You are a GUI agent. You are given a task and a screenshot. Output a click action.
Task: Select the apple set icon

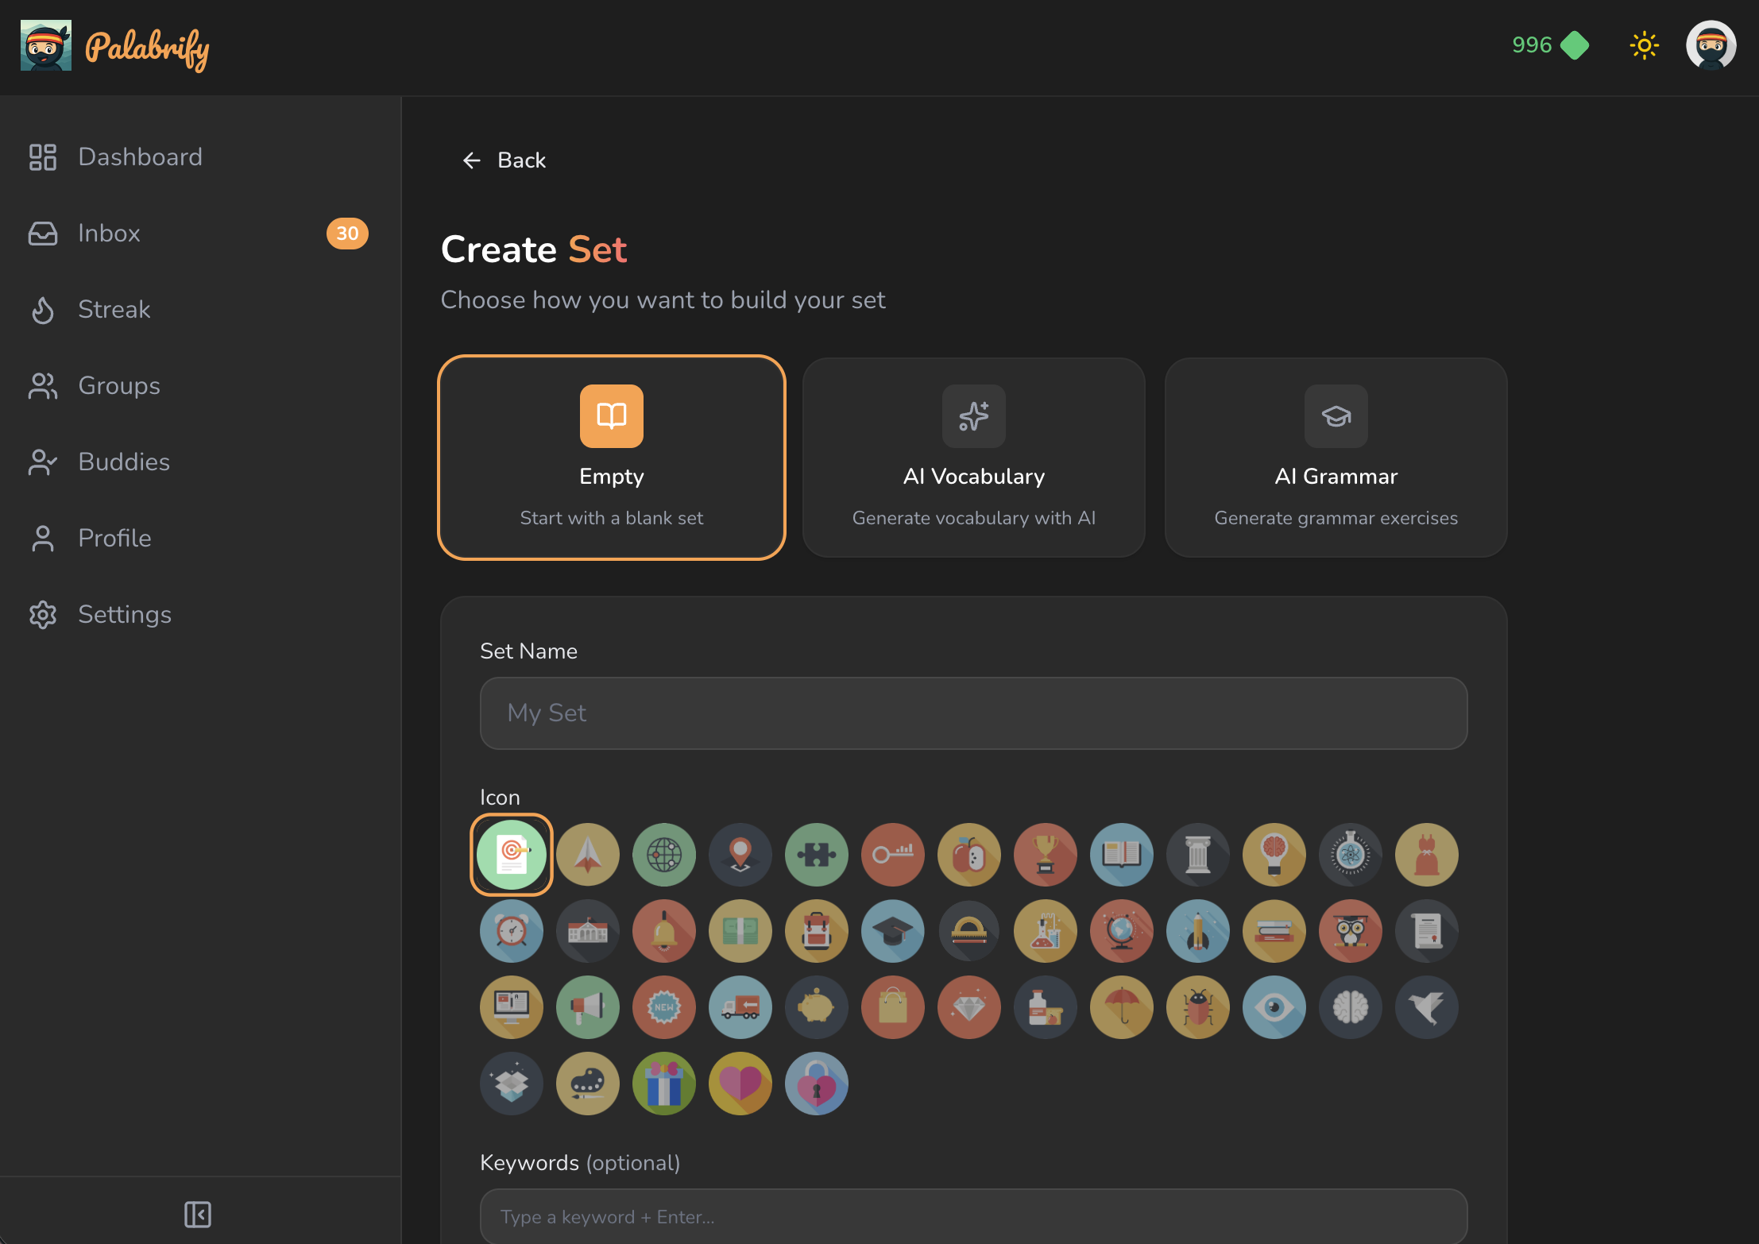[969, 855]
